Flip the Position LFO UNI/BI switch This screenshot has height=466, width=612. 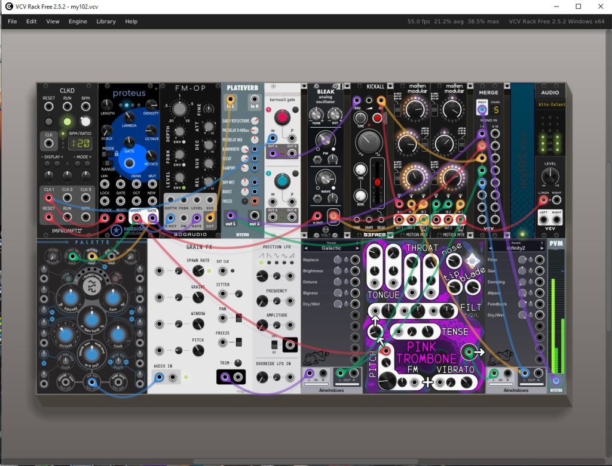pos(274,345)
